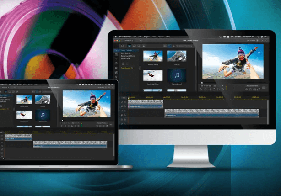Toggle second track's lock icon on monitor timeline
This screenshot has width=281, height=196.
(125, 106)
